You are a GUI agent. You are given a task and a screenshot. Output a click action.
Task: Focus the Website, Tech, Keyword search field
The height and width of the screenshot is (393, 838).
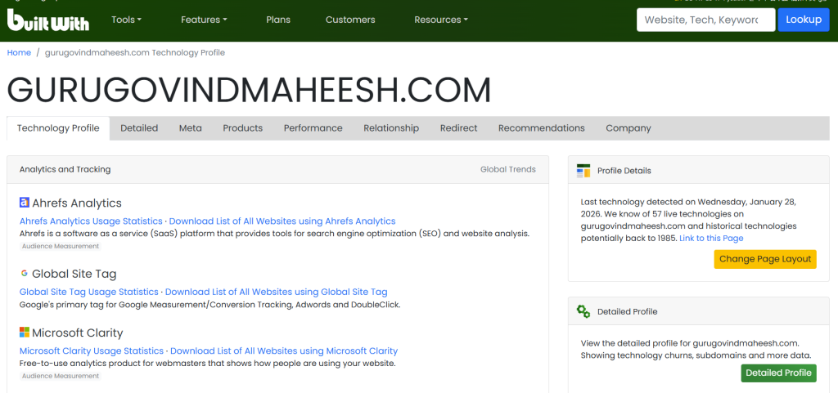coord(705,20)
